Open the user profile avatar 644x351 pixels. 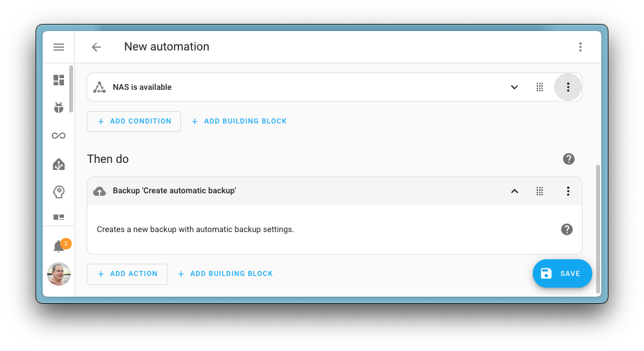[x=59, y=274]
